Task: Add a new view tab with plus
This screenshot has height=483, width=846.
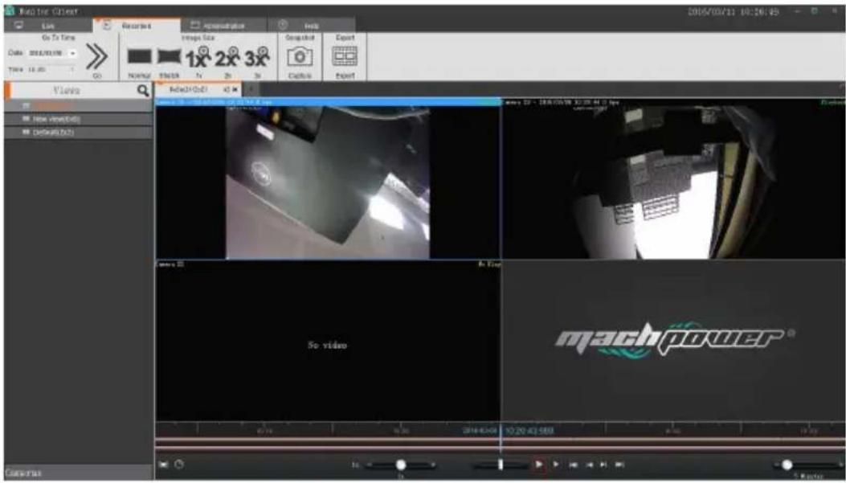Action: click(251, 89)
